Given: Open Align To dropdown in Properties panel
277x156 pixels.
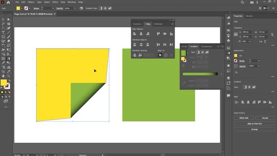Looking at the screenshot, I should (x=236, y=102).
